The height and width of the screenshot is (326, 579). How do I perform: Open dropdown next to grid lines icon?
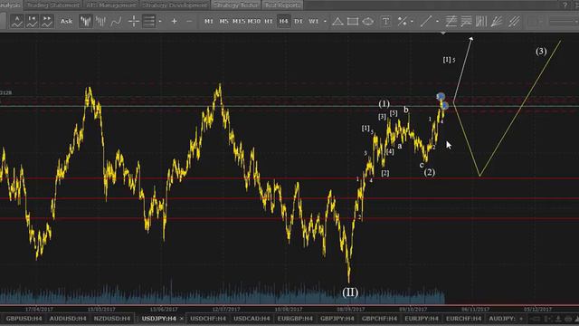(x=160, y=22)
